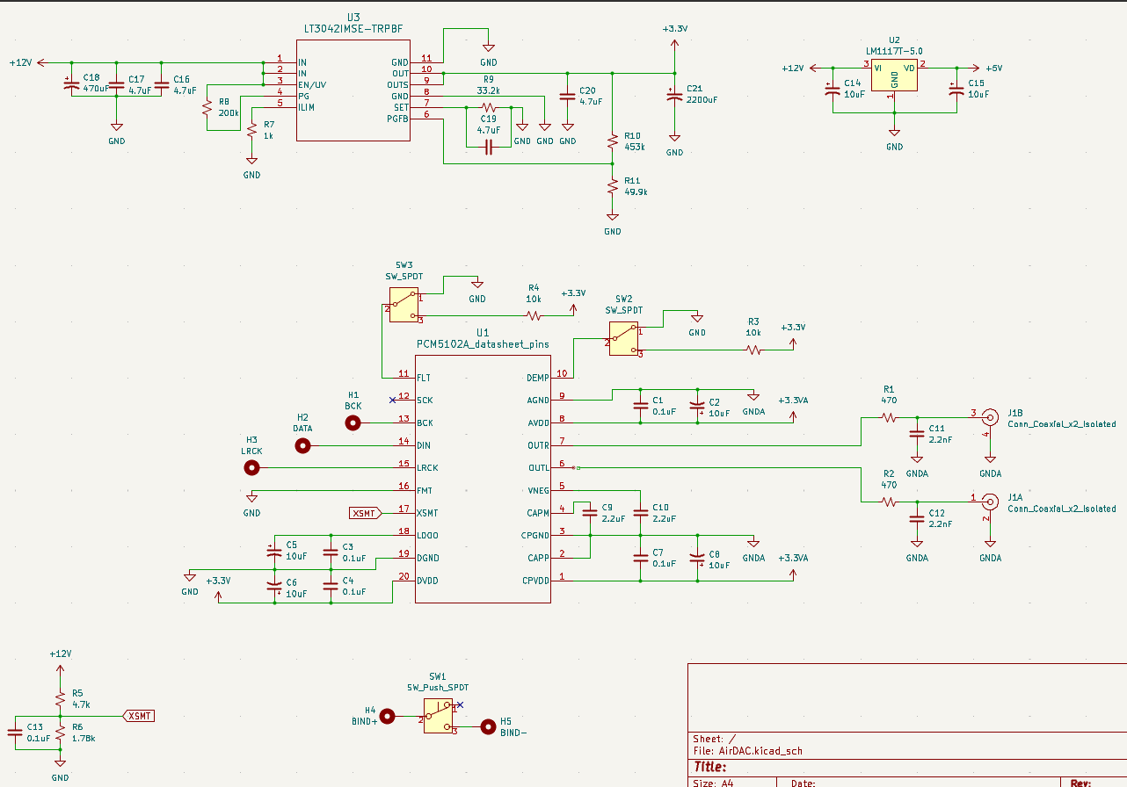Click resistor R1 symbol on OUTR line

[889, 418]
